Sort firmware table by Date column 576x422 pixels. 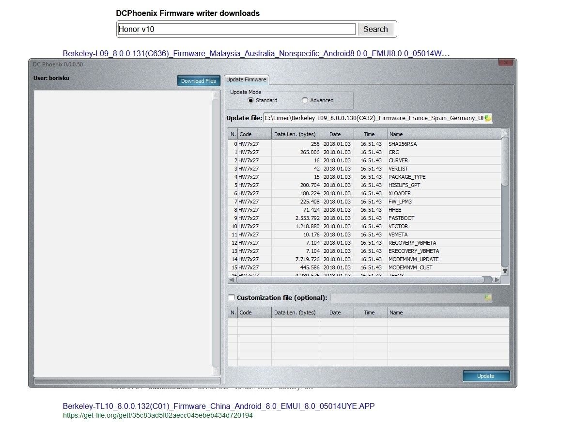pyautogui.click(x=337, y=134)
